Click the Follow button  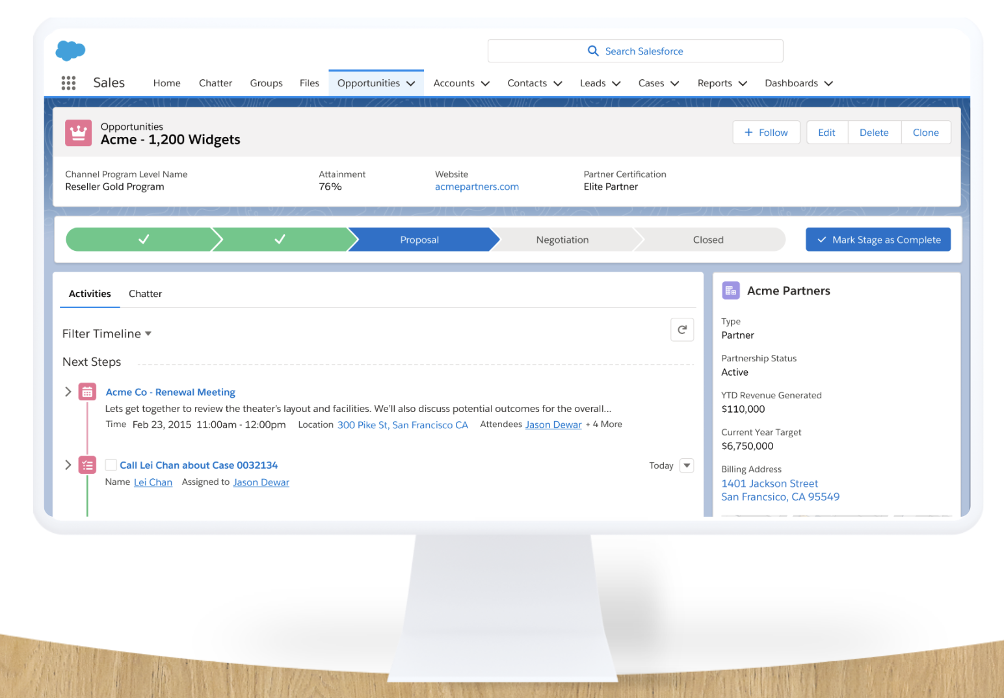(766, 133)
